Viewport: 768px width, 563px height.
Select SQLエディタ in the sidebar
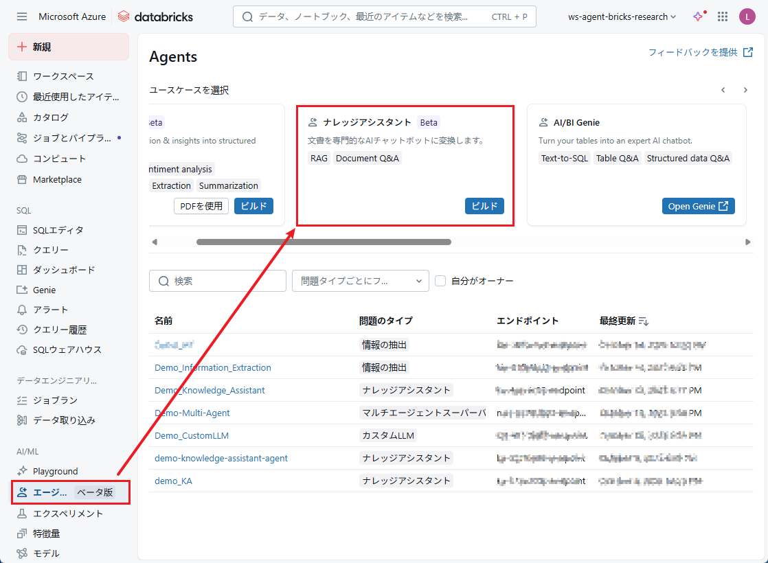tap(58, 230)
